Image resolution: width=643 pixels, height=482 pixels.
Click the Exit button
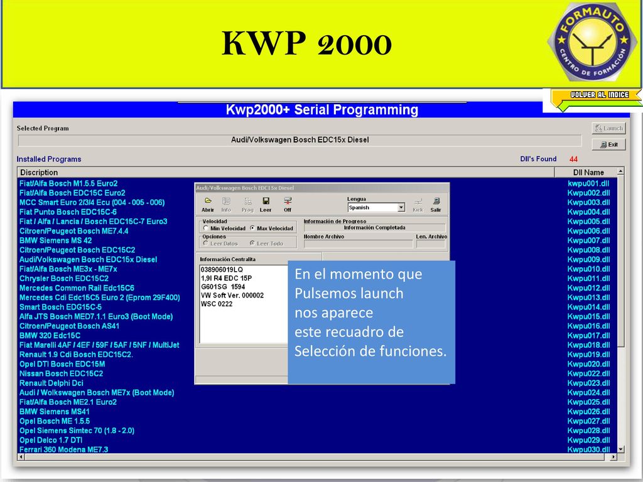pyautogui.click(x=608, y=144)
